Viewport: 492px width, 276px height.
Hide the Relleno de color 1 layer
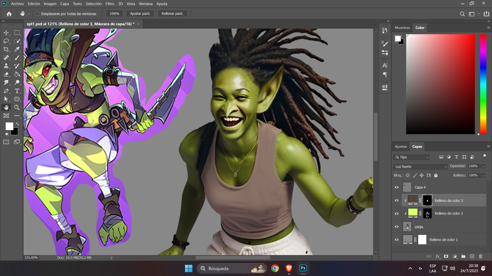point(397,240)
